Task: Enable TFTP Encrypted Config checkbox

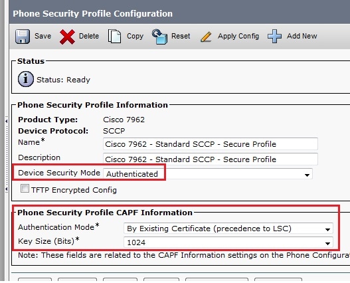Action: [x=25, y=188]
